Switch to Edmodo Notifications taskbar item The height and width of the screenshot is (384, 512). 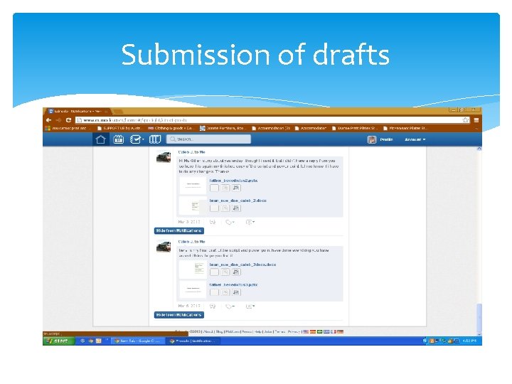[193, 341]
